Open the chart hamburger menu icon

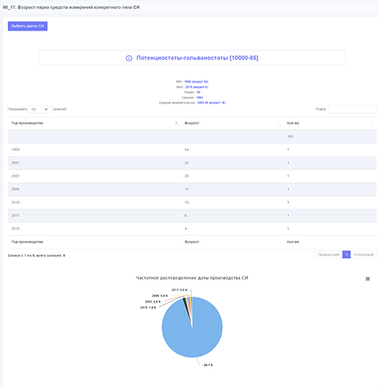pyautogui.click(x=367, y=279)
